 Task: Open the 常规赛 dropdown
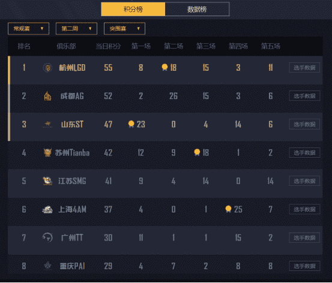[x=28, y=29]
